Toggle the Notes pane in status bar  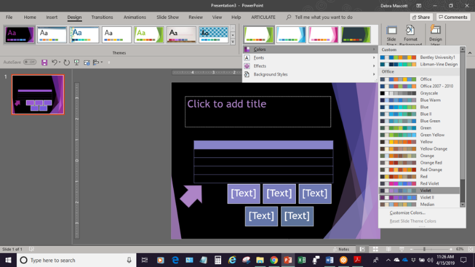(341, 249)
